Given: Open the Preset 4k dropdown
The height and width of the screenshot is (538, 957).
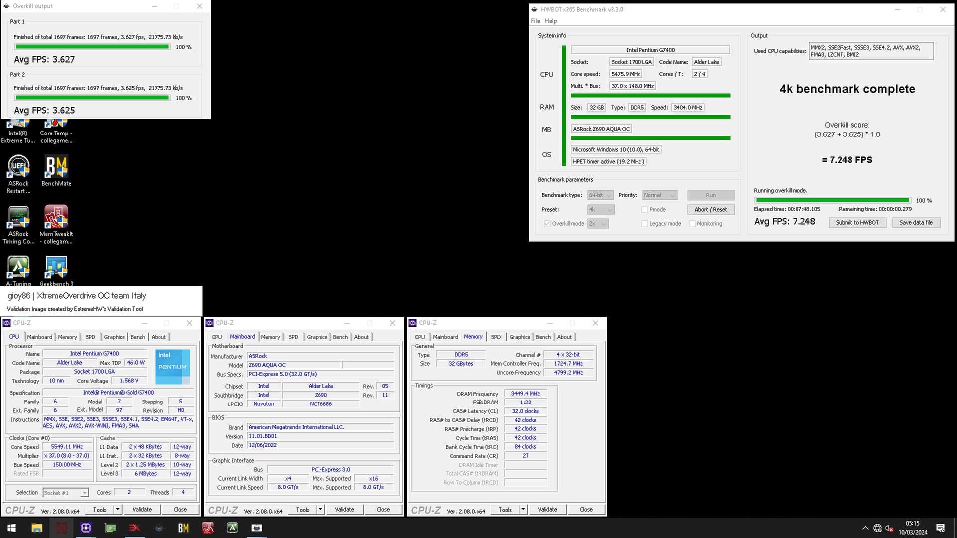Looking at the screenshot, I should [601, 210].
